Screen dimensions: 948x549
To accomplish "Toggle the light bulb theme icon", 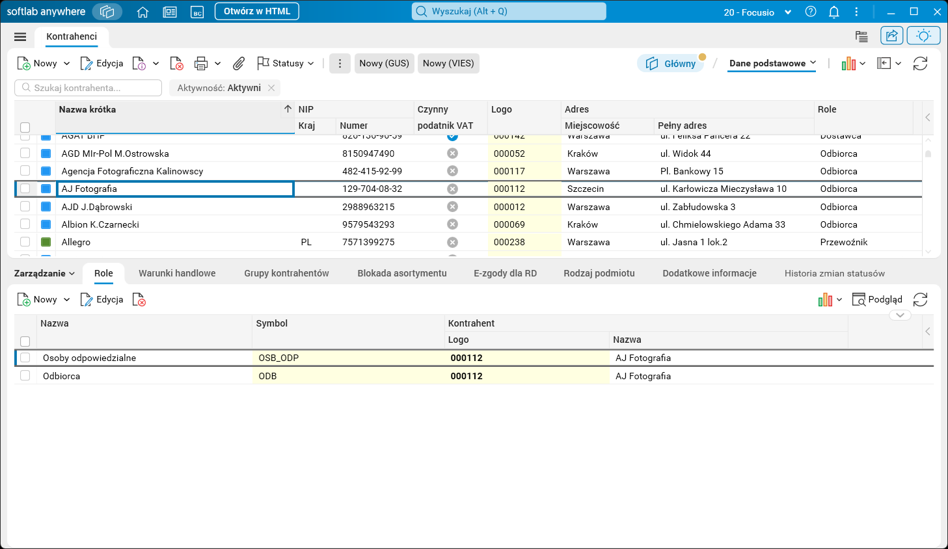I will coord(923,36).
